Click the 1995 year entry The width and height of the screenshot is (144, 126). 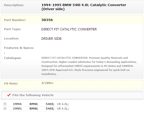[17, 109]
